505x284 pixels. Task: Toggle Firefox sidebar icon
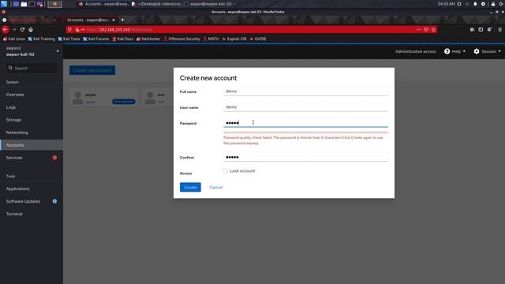(x=481, y=30)
